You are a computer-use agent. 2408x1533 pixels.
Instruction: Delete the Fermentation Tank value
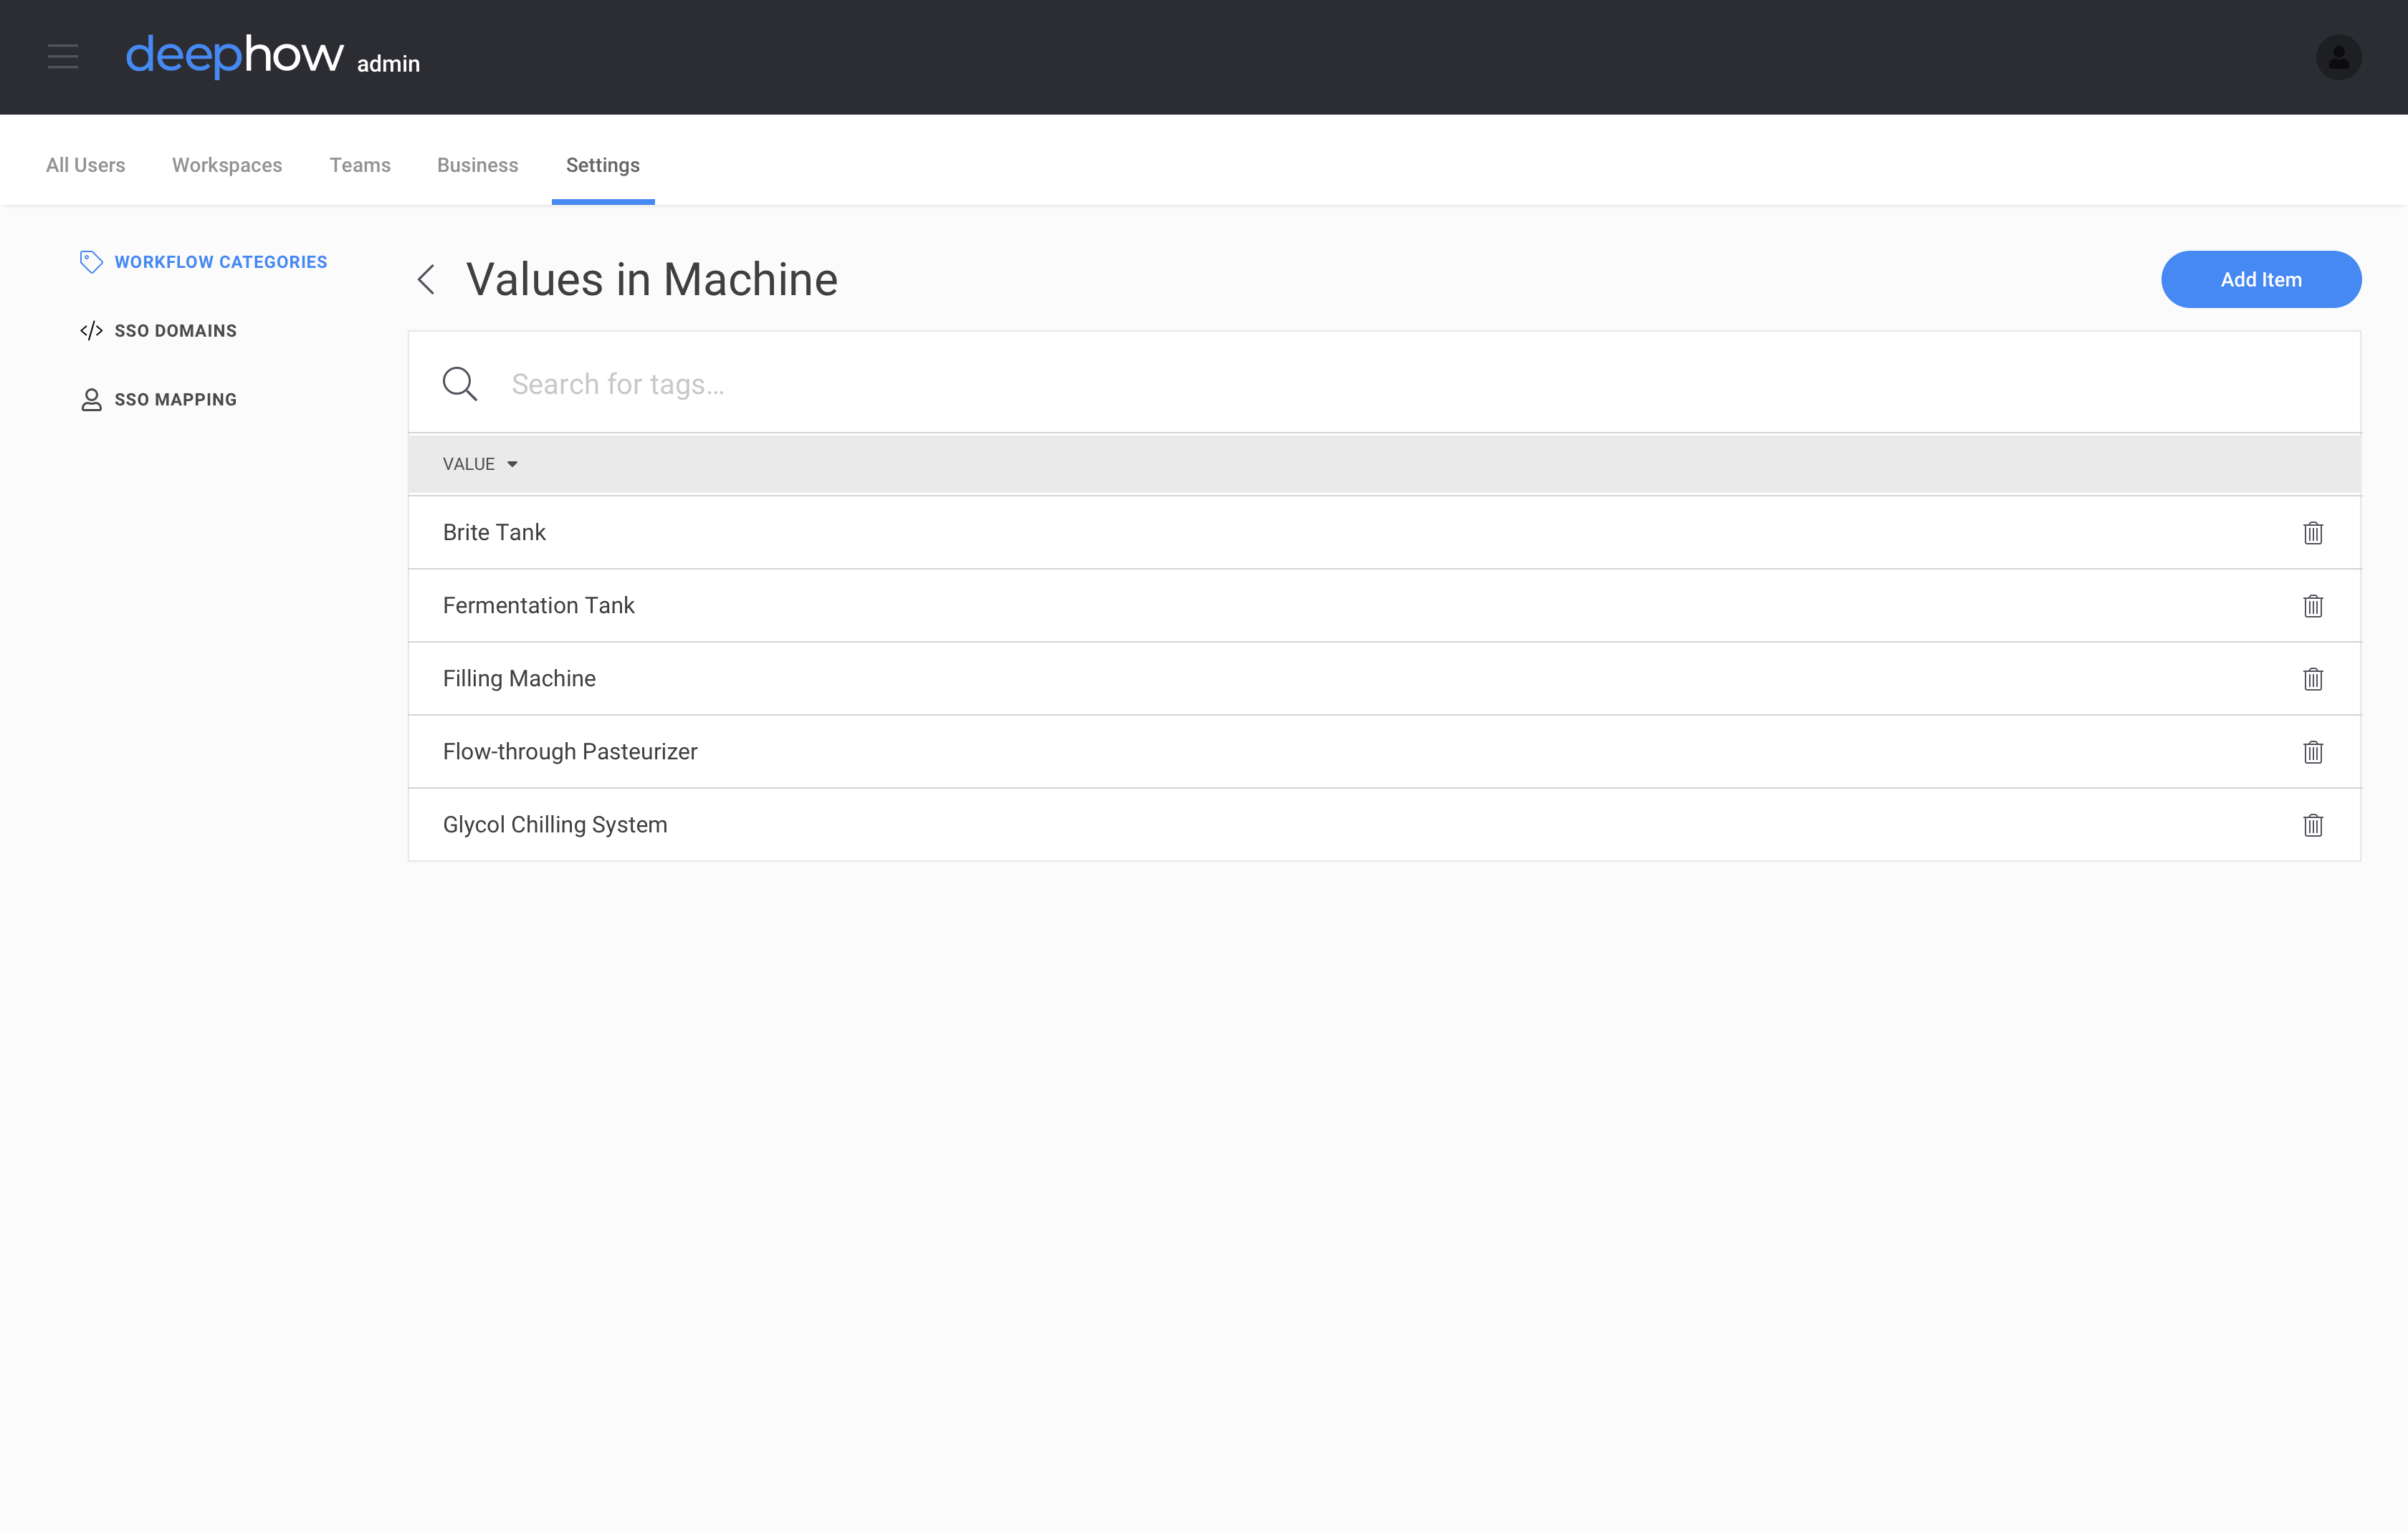[2313, 605]
